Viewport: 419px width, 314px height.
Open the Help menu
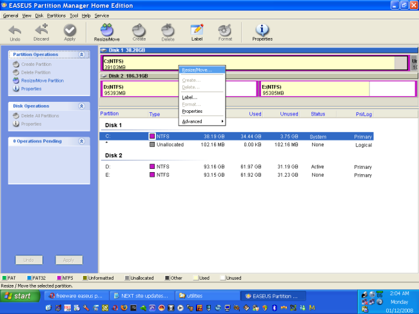tap(86, 15)
